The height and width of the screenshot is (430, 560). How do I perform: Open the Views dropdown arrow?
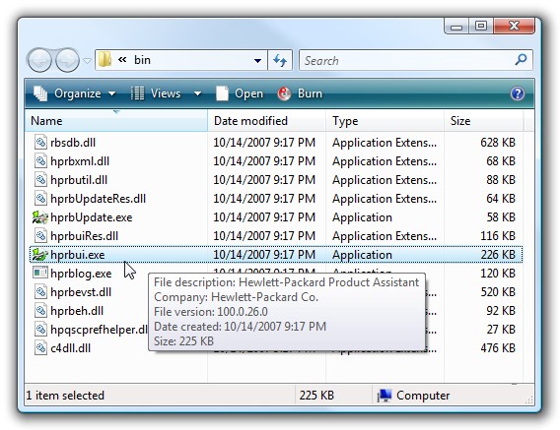(x=197, y=93)
